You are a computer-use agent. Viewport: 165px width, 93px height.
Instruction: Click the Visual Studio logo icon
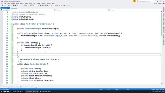pyautogui.click(x=2, y=1)
